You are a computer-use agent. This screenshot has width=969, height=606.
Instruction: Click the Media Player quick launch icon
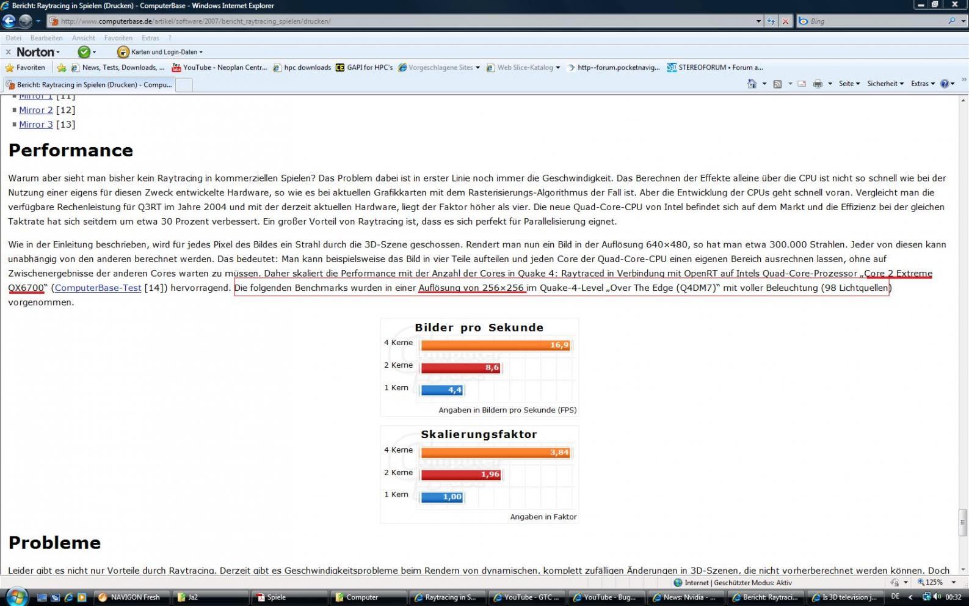(x=82, y=597)
